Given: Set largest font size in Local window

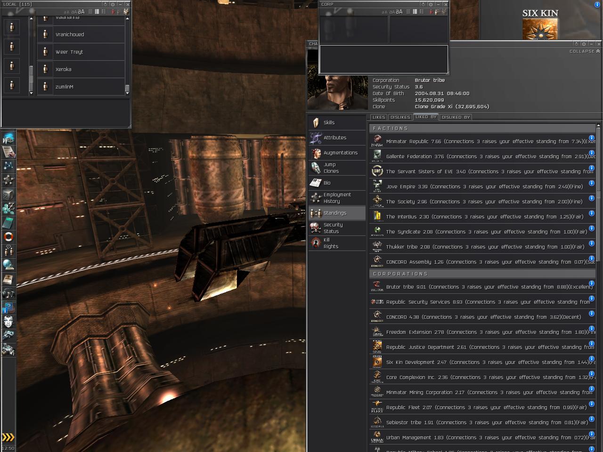Looking at the screenshot, I should pyautogui.click(x=81, y=12).
